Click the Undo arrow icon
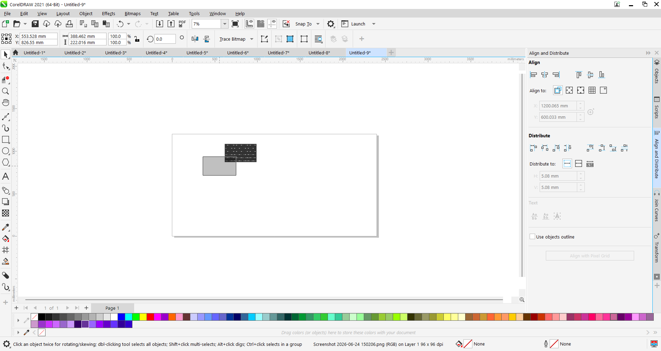 click(120, 24)
